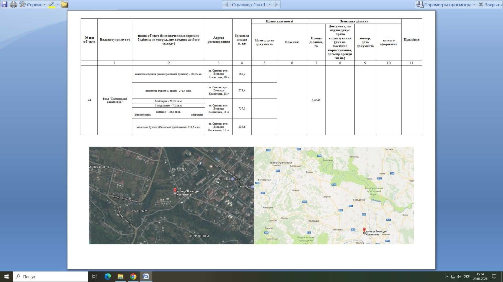The image size is (503, 282).
Task: Click the regional road map image
Action: click(x=334, y=195)
